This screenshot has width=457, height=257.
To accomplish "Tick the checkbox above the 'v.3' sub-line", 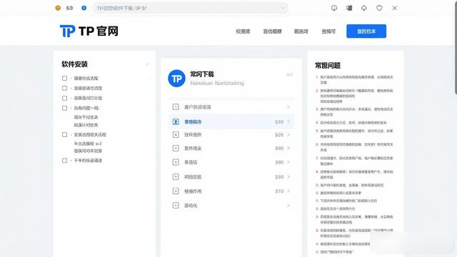I will (x=65, y=135).
